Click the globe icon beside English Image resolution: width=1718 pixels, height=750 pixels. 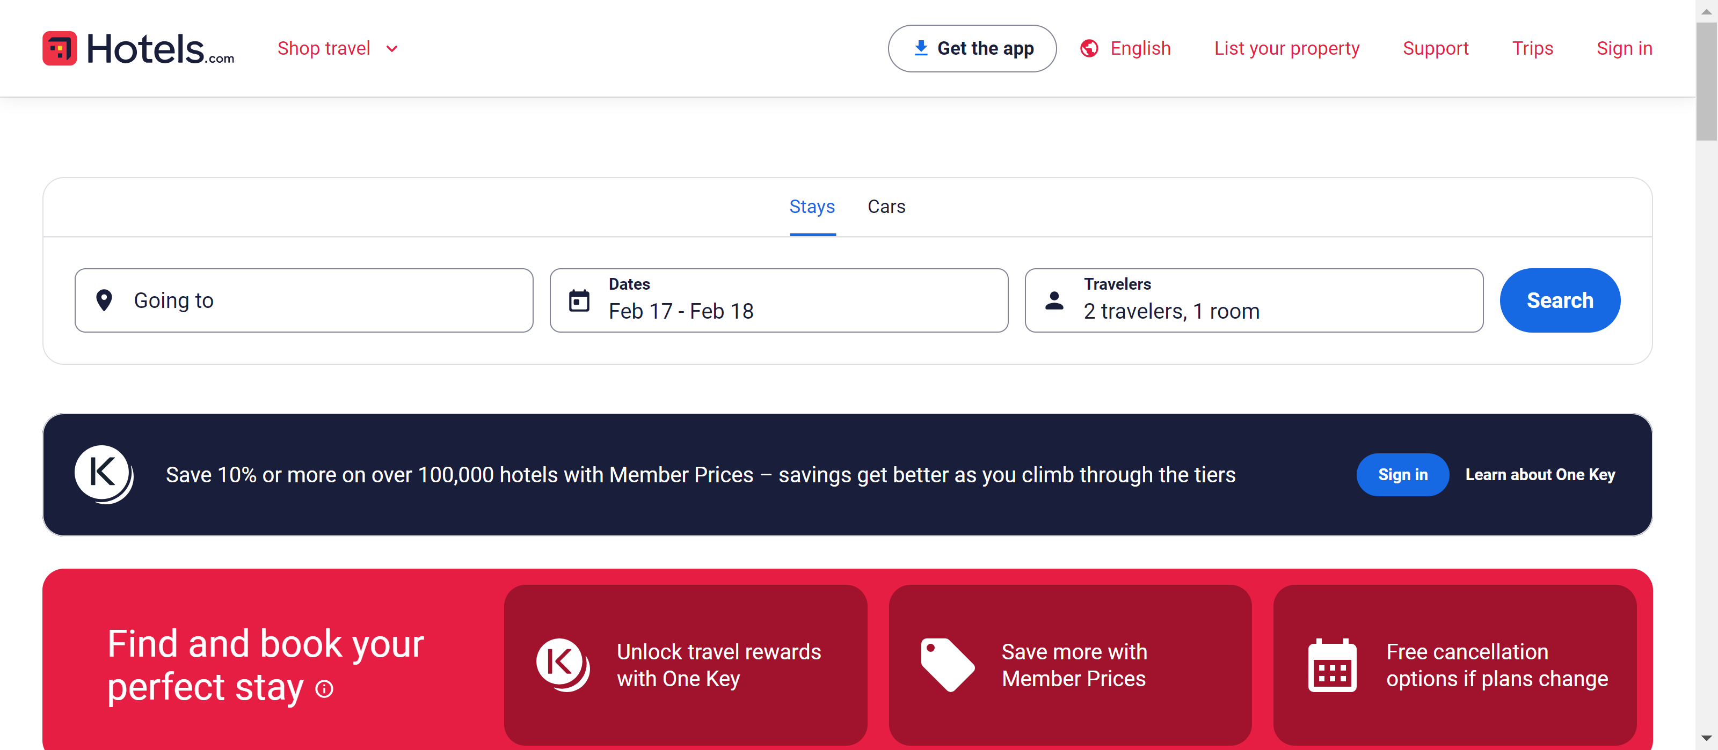pyautogui.click(x=1088, y=49)
